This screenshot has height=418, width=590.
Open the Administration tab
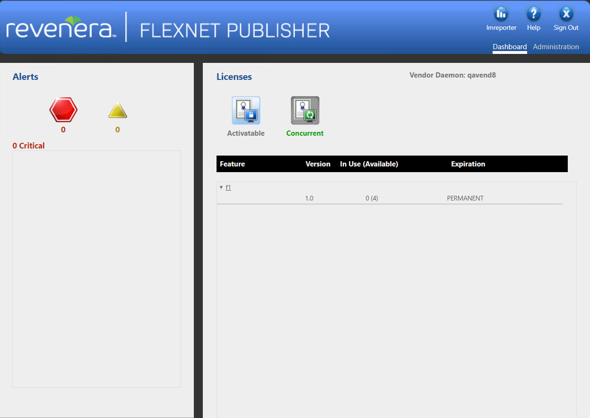click(x=555, y=47)
